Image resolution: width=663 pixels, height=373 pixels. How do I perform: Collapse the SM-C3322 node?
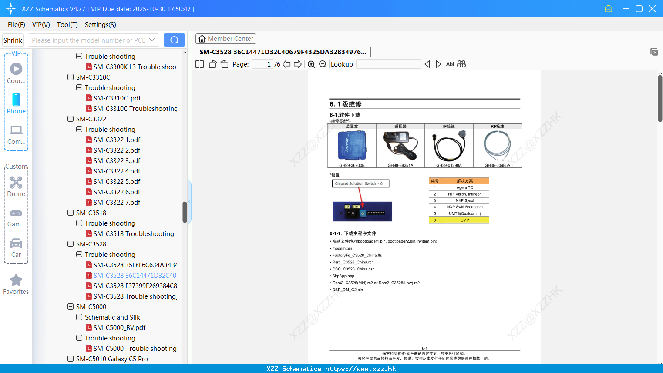[x=71, y=119]
